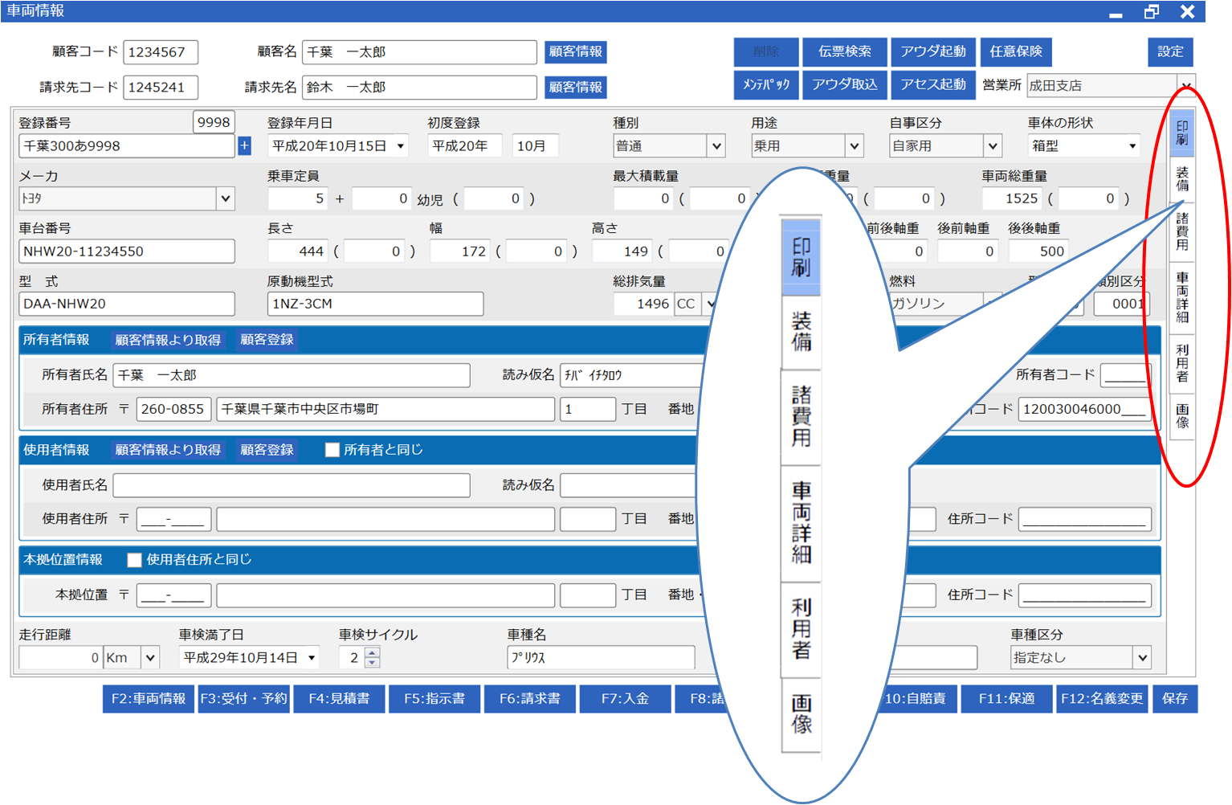Click the 原動機型式 field 1NZ-3CM
The height and width of the screenshot is (805, 1232).
point(375,304)
